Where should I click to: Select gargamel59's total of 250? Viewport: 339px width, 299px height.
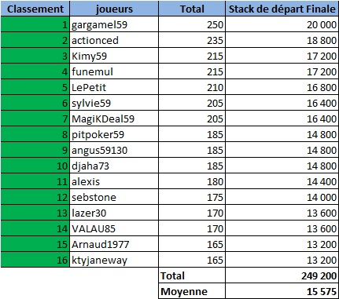192,24
